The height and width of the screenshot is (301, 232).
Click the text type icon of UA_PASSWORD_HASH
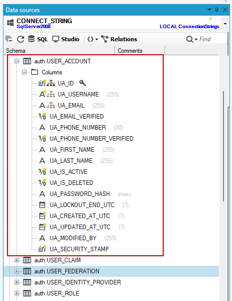pyautogui.click(x=42, y=194)
